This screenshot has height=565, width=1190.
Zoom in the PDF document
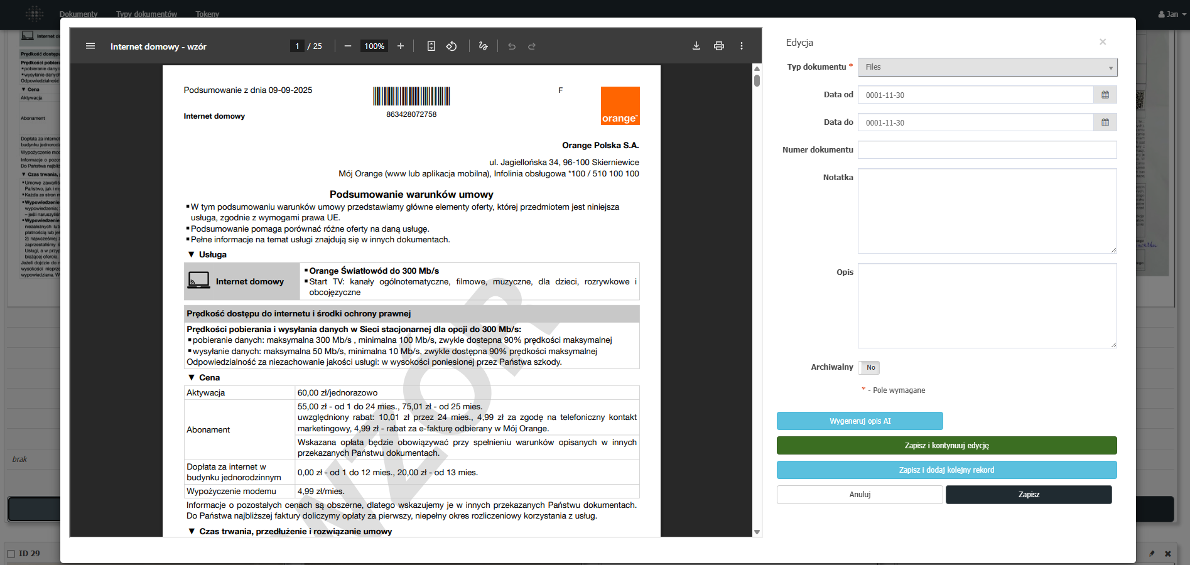pyautogui.click(x=401, y=46)
